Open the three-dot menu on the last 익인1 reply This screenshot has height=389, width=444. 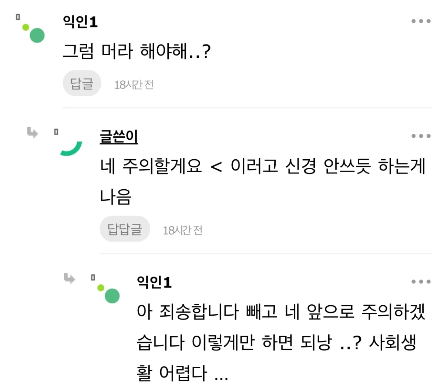[x=421, y=282]
